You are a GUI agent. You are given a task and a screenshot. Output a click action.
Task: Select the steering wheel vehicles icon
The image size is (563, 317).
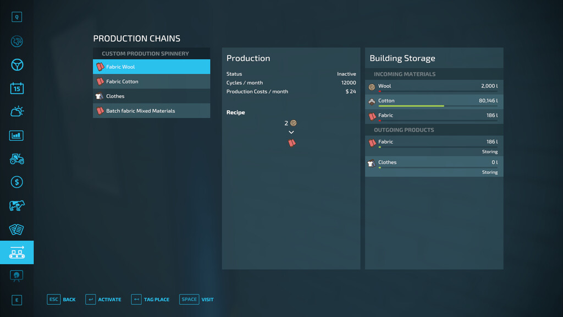16,64
